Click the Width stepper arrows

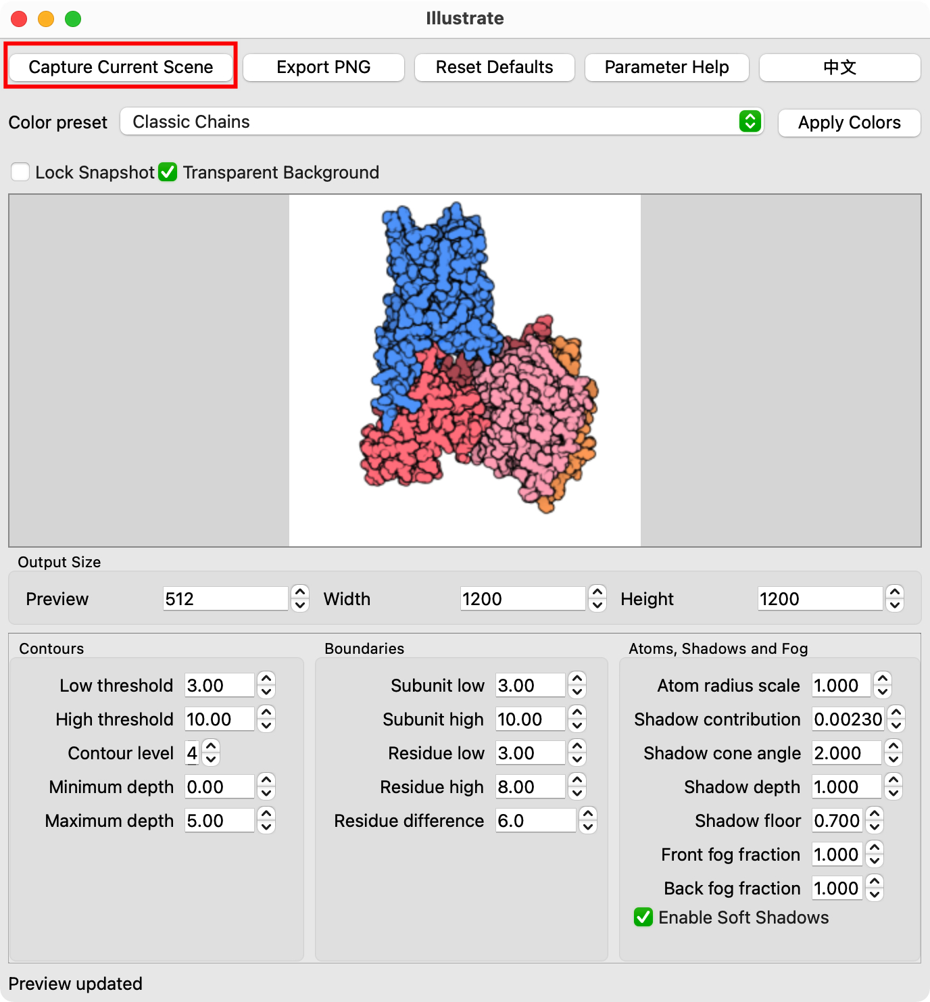tap(597, 598)
